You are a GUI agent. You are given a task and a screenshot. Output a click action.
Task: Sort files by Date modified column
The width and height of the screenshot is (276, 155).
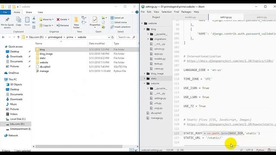(x=97, y=43)
